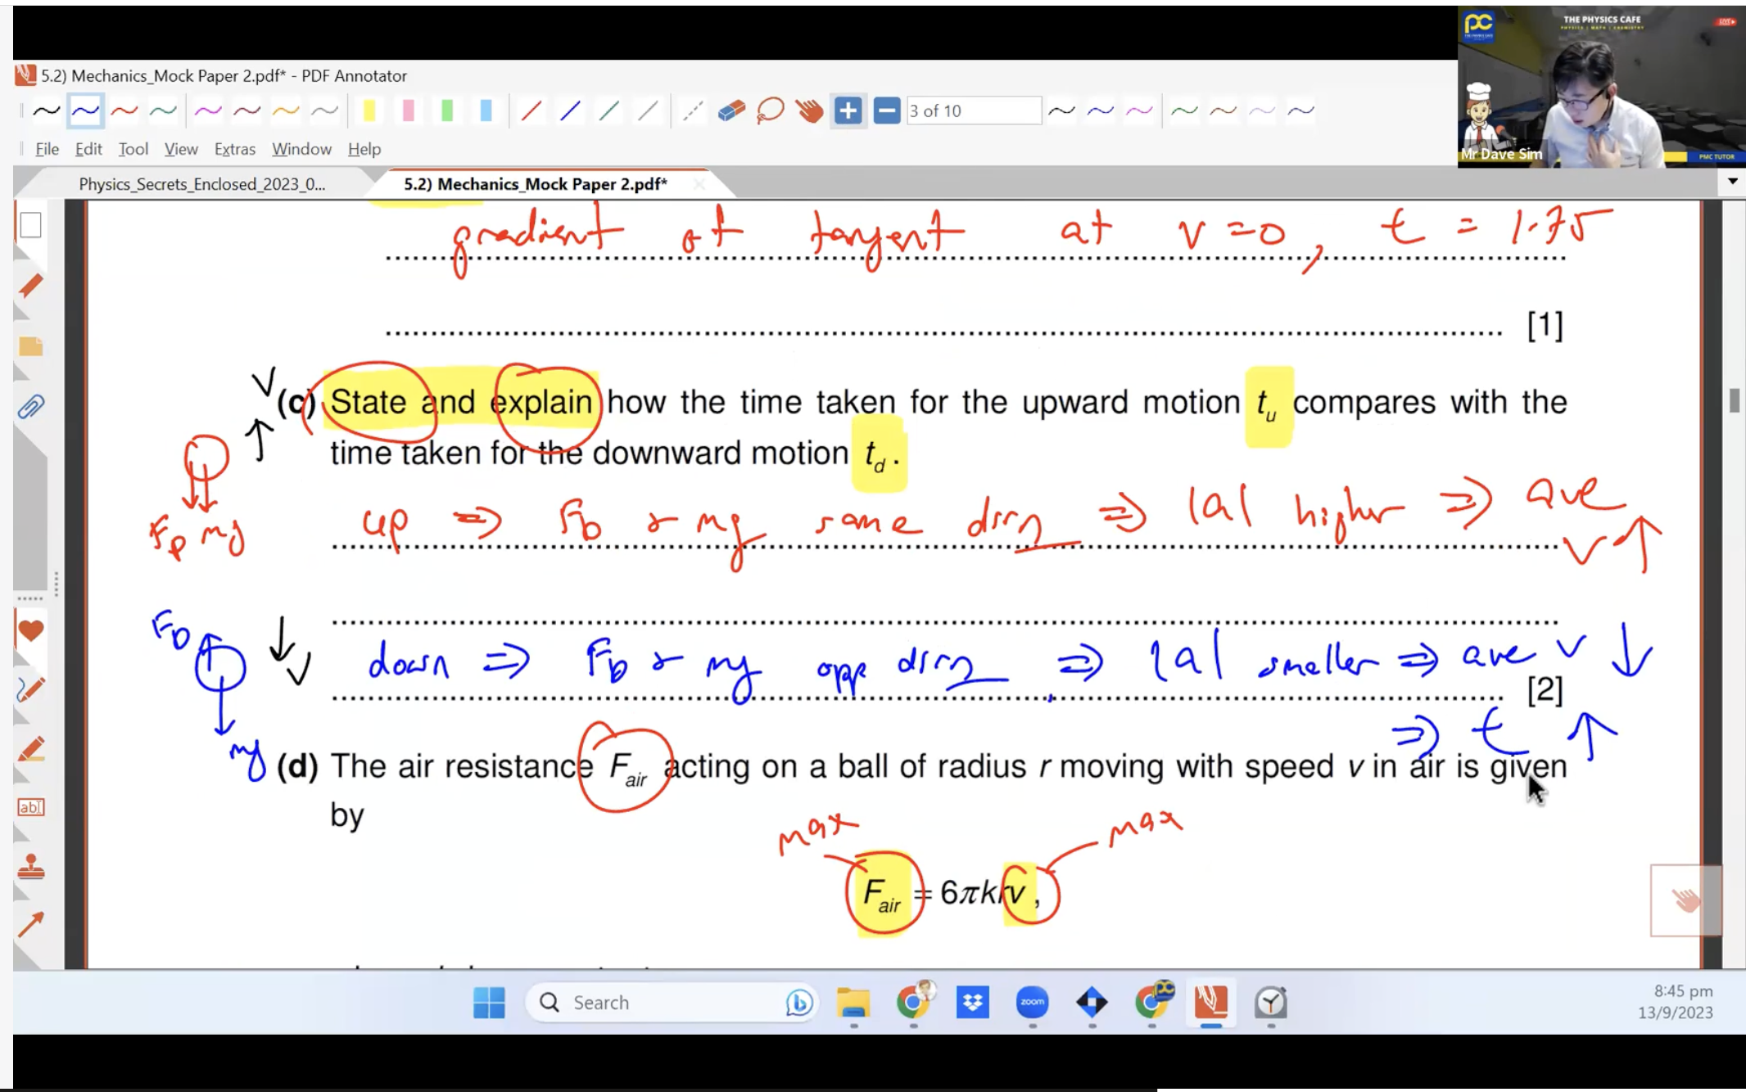1746x1092 pixels.
Task: Select the red straight line tool
Action: coord(531,111)
